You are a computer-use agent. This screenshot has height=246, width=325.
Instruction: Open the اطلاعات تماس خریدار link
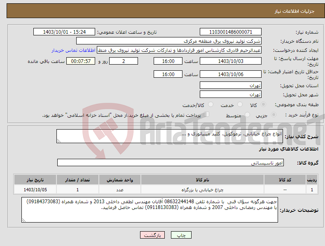coord(73,50)
